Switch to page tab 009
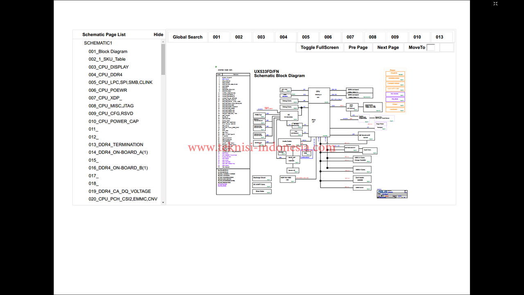 tap(395, 37)
